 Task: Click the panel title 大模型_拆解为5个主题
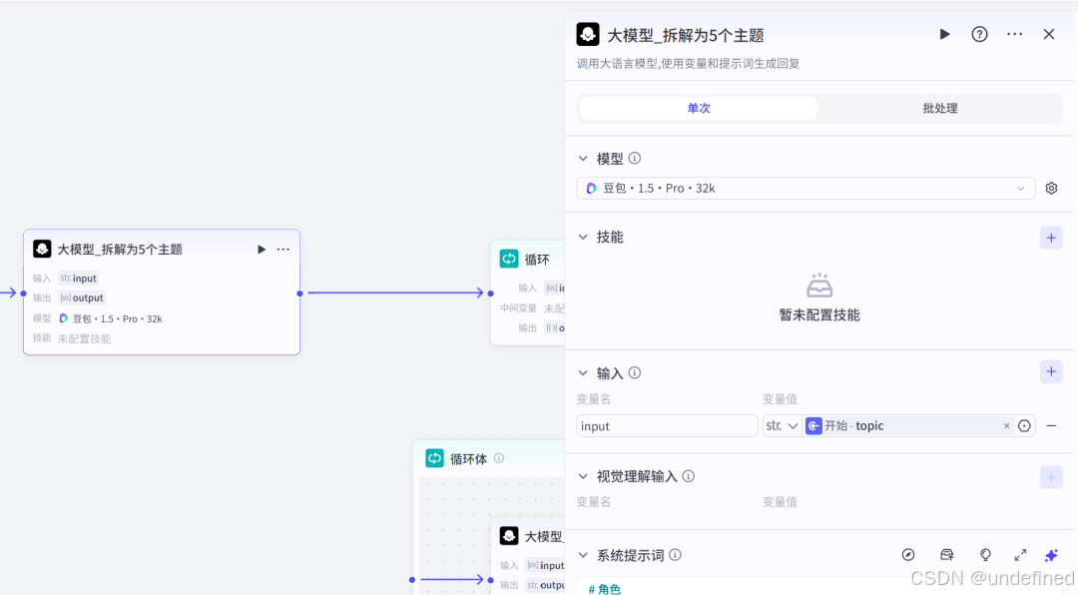(x=686, y=35)
